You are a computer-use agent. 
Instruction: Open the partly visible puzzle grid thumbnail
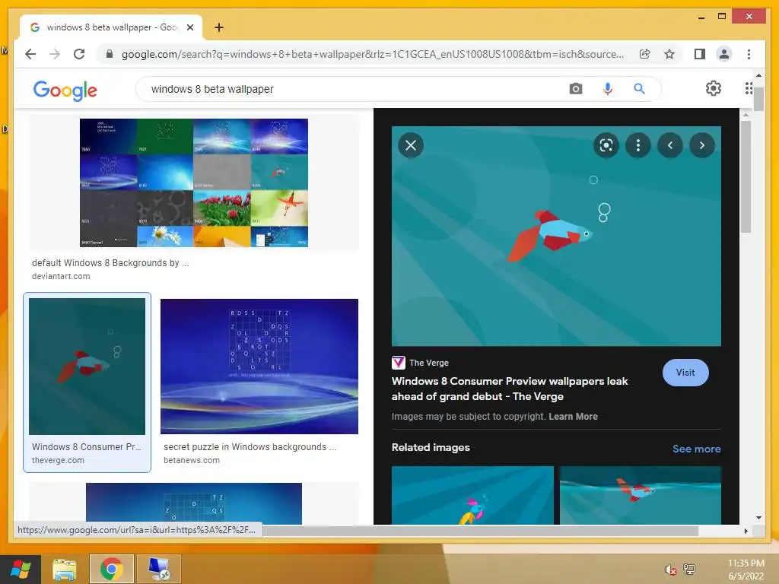click(194, 503)
